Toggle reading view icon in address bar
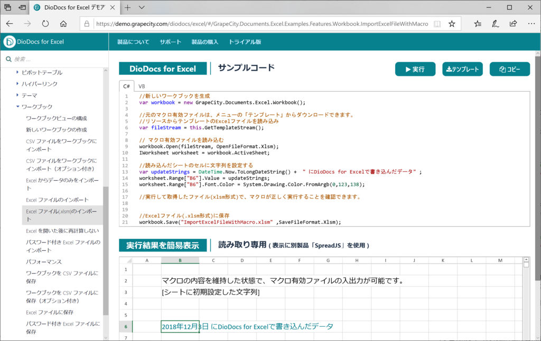The image size is (541, 341). (x=437, y=24)
